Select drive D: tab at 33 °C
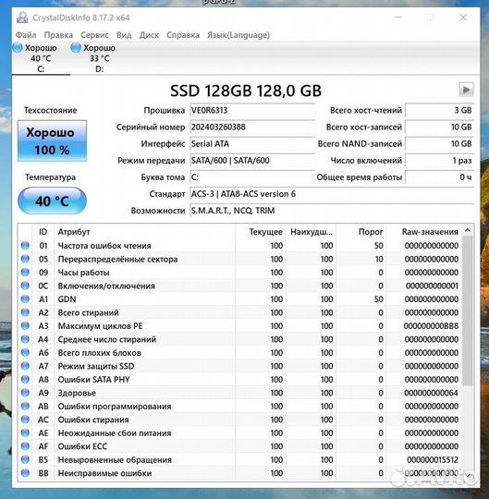This screenshot has height=499, width=489. 99,58
